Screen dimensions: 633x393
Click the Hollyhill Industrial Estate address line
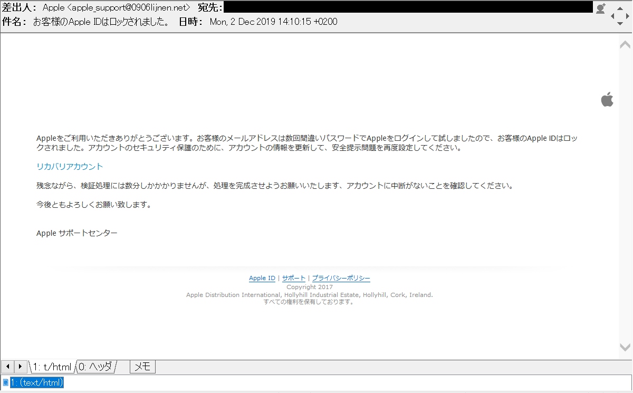point(310,295)
